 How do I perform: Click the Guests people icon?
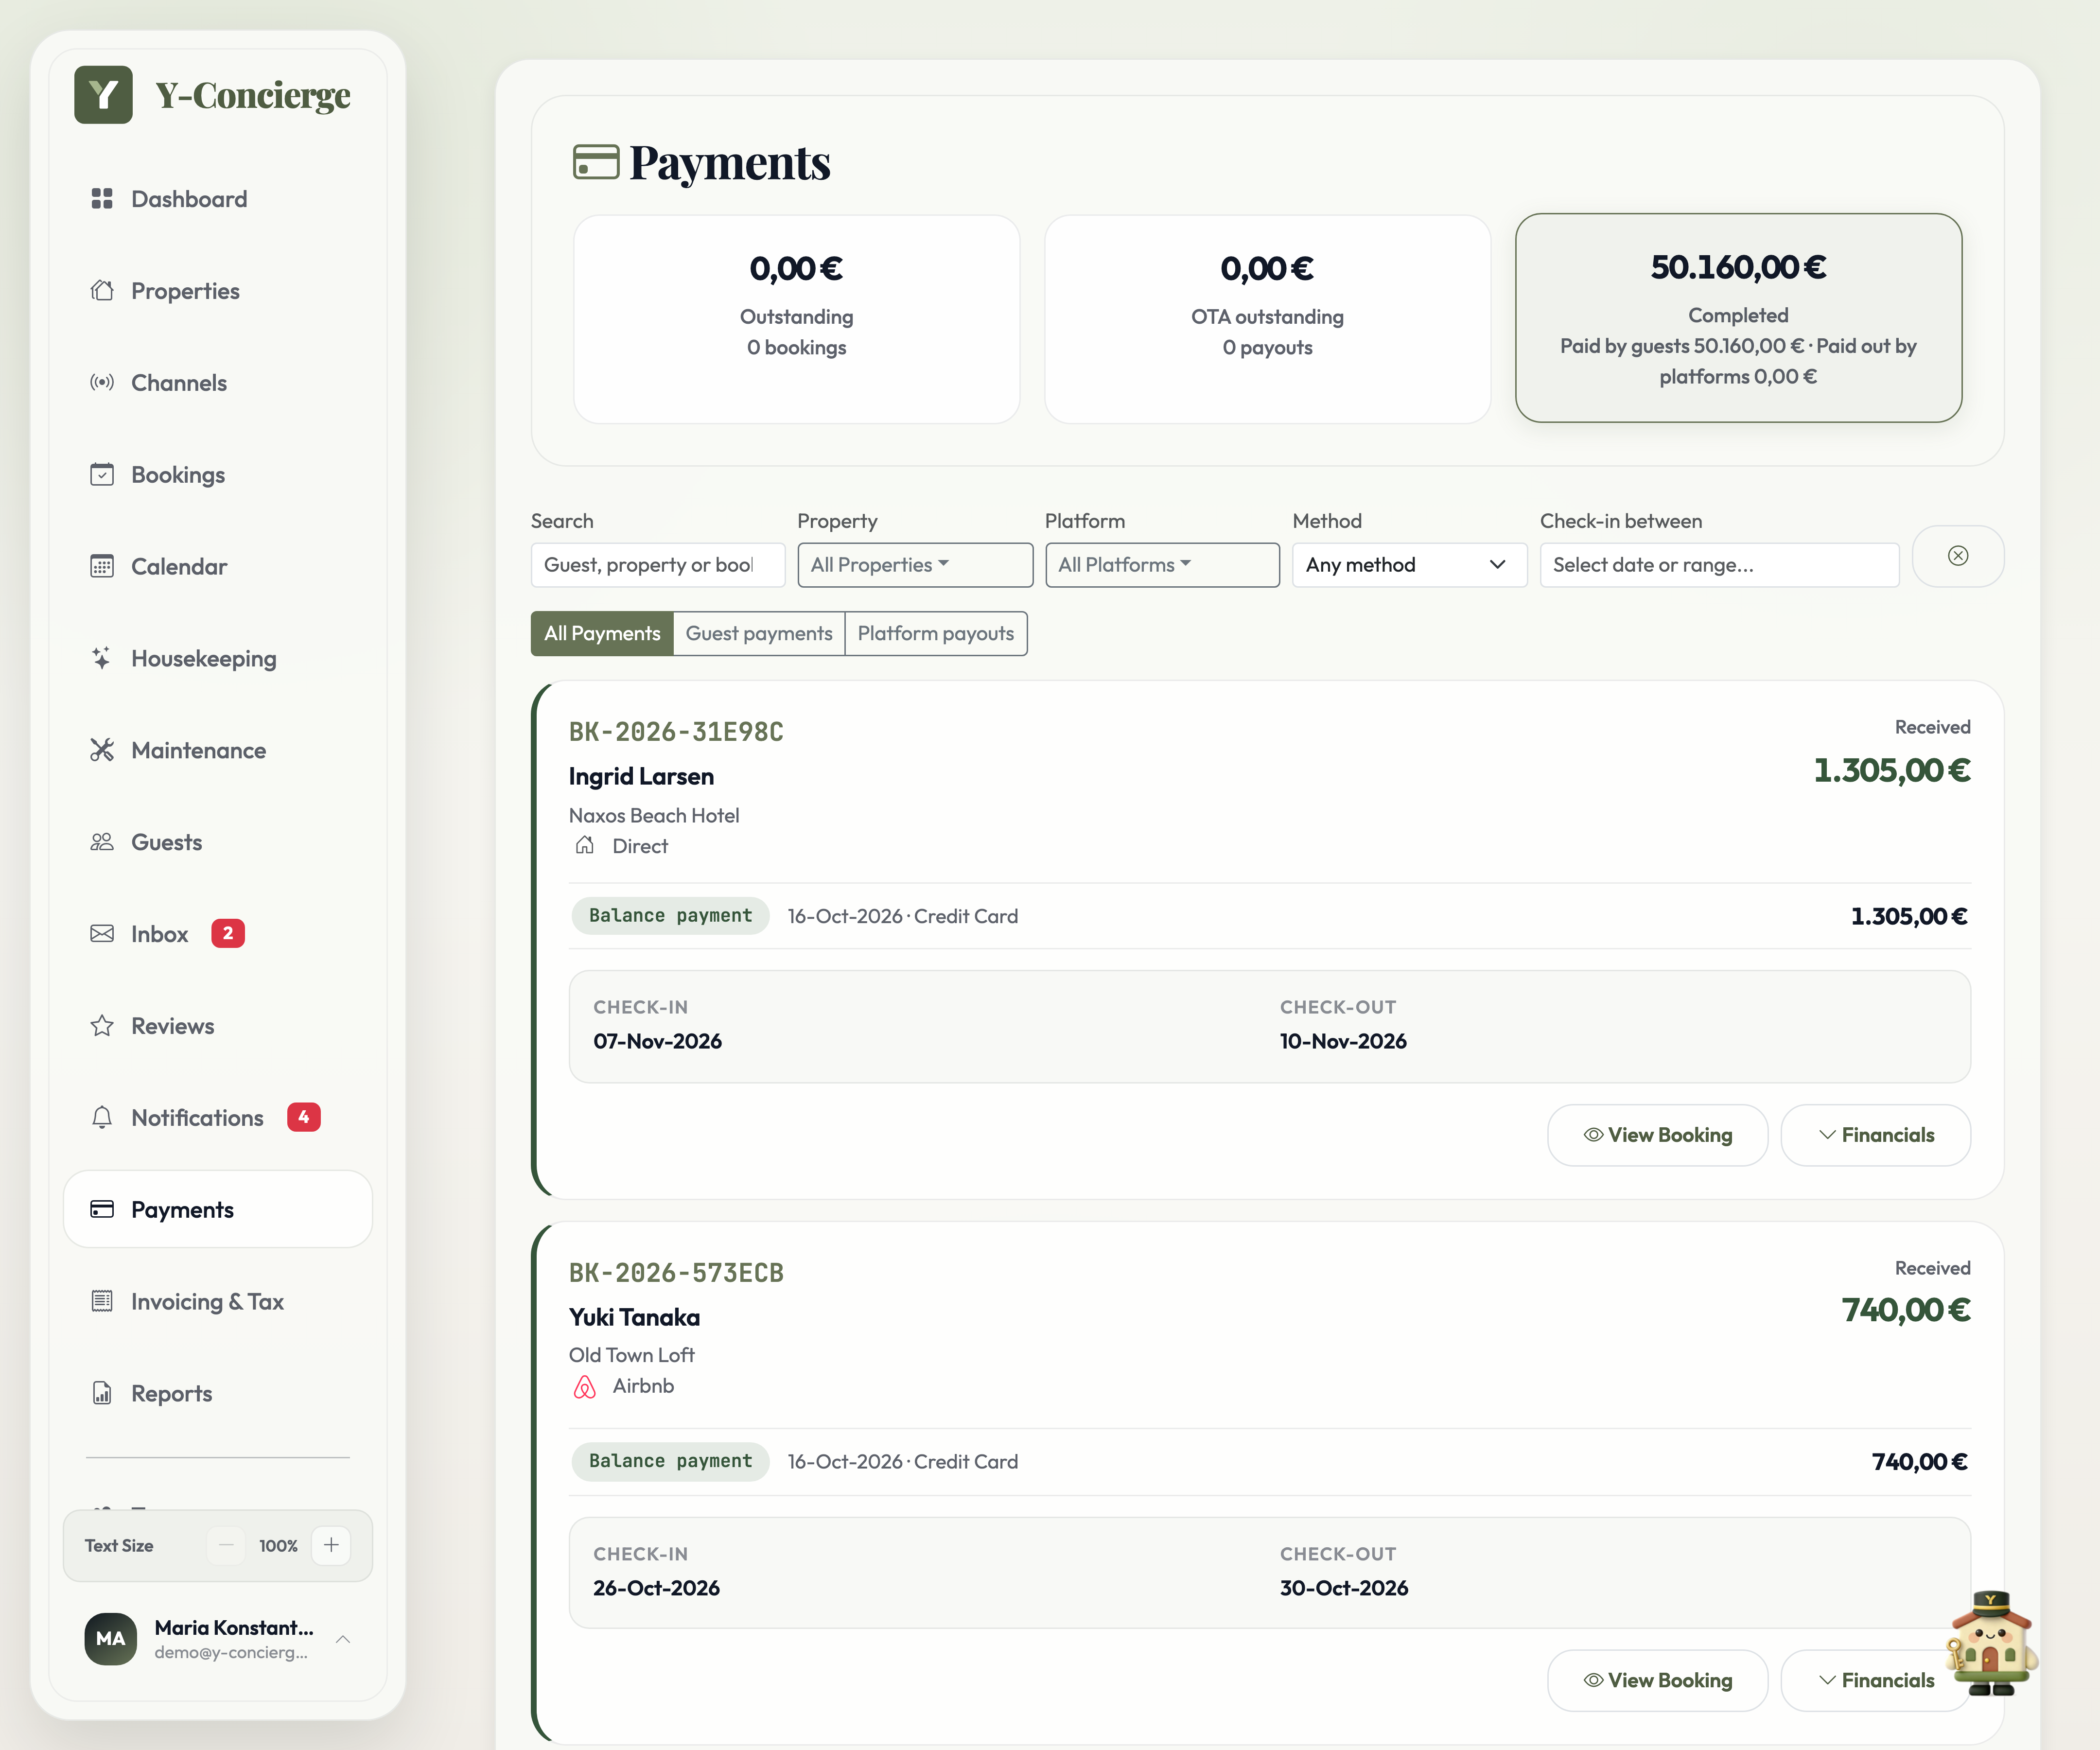click(102, 843)
